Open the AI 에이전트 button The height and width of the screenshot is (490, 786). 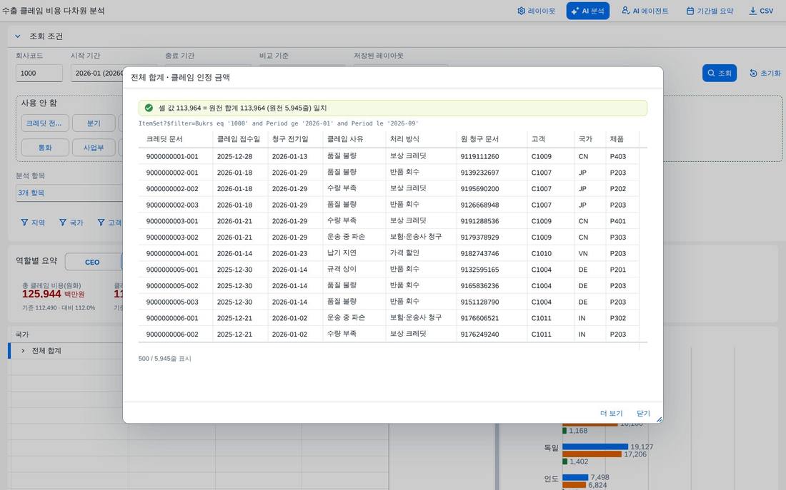[645, 11]
